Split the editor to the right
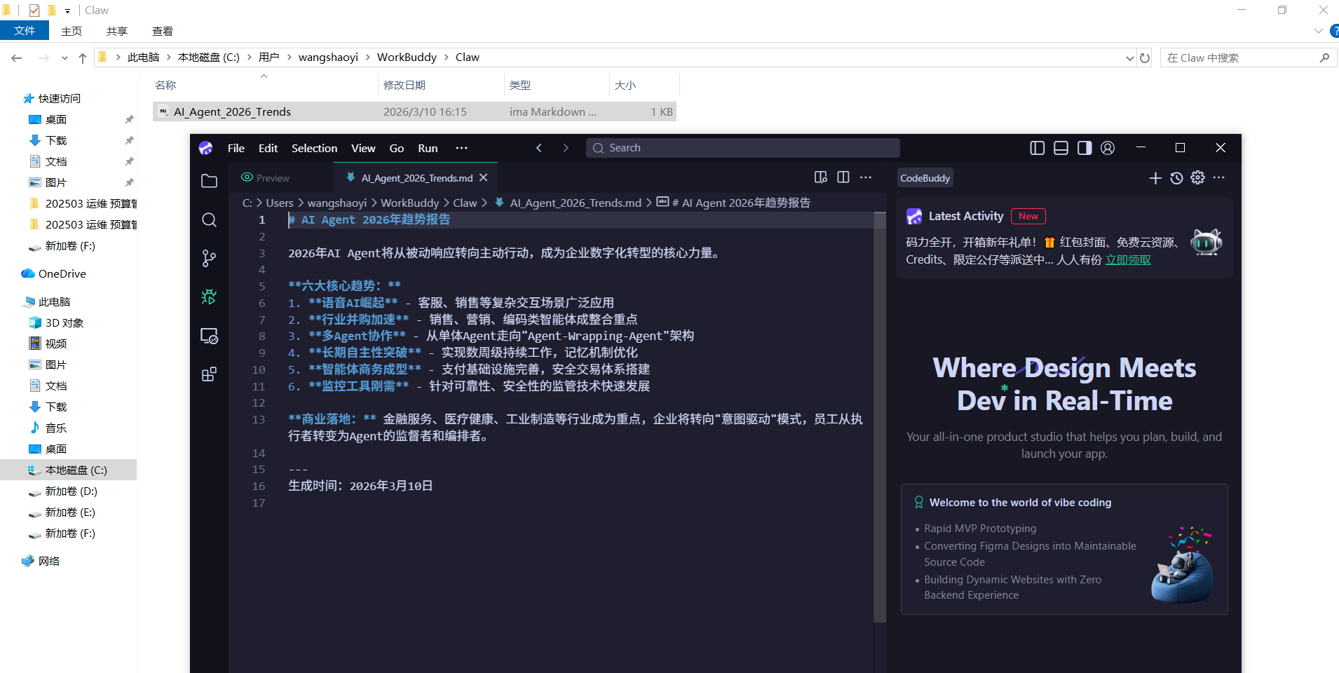 click(843, 177)
